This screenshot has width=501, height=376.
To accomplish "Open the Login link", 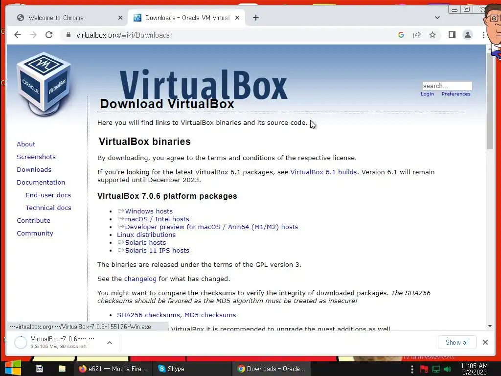I will tap(427, 94).
